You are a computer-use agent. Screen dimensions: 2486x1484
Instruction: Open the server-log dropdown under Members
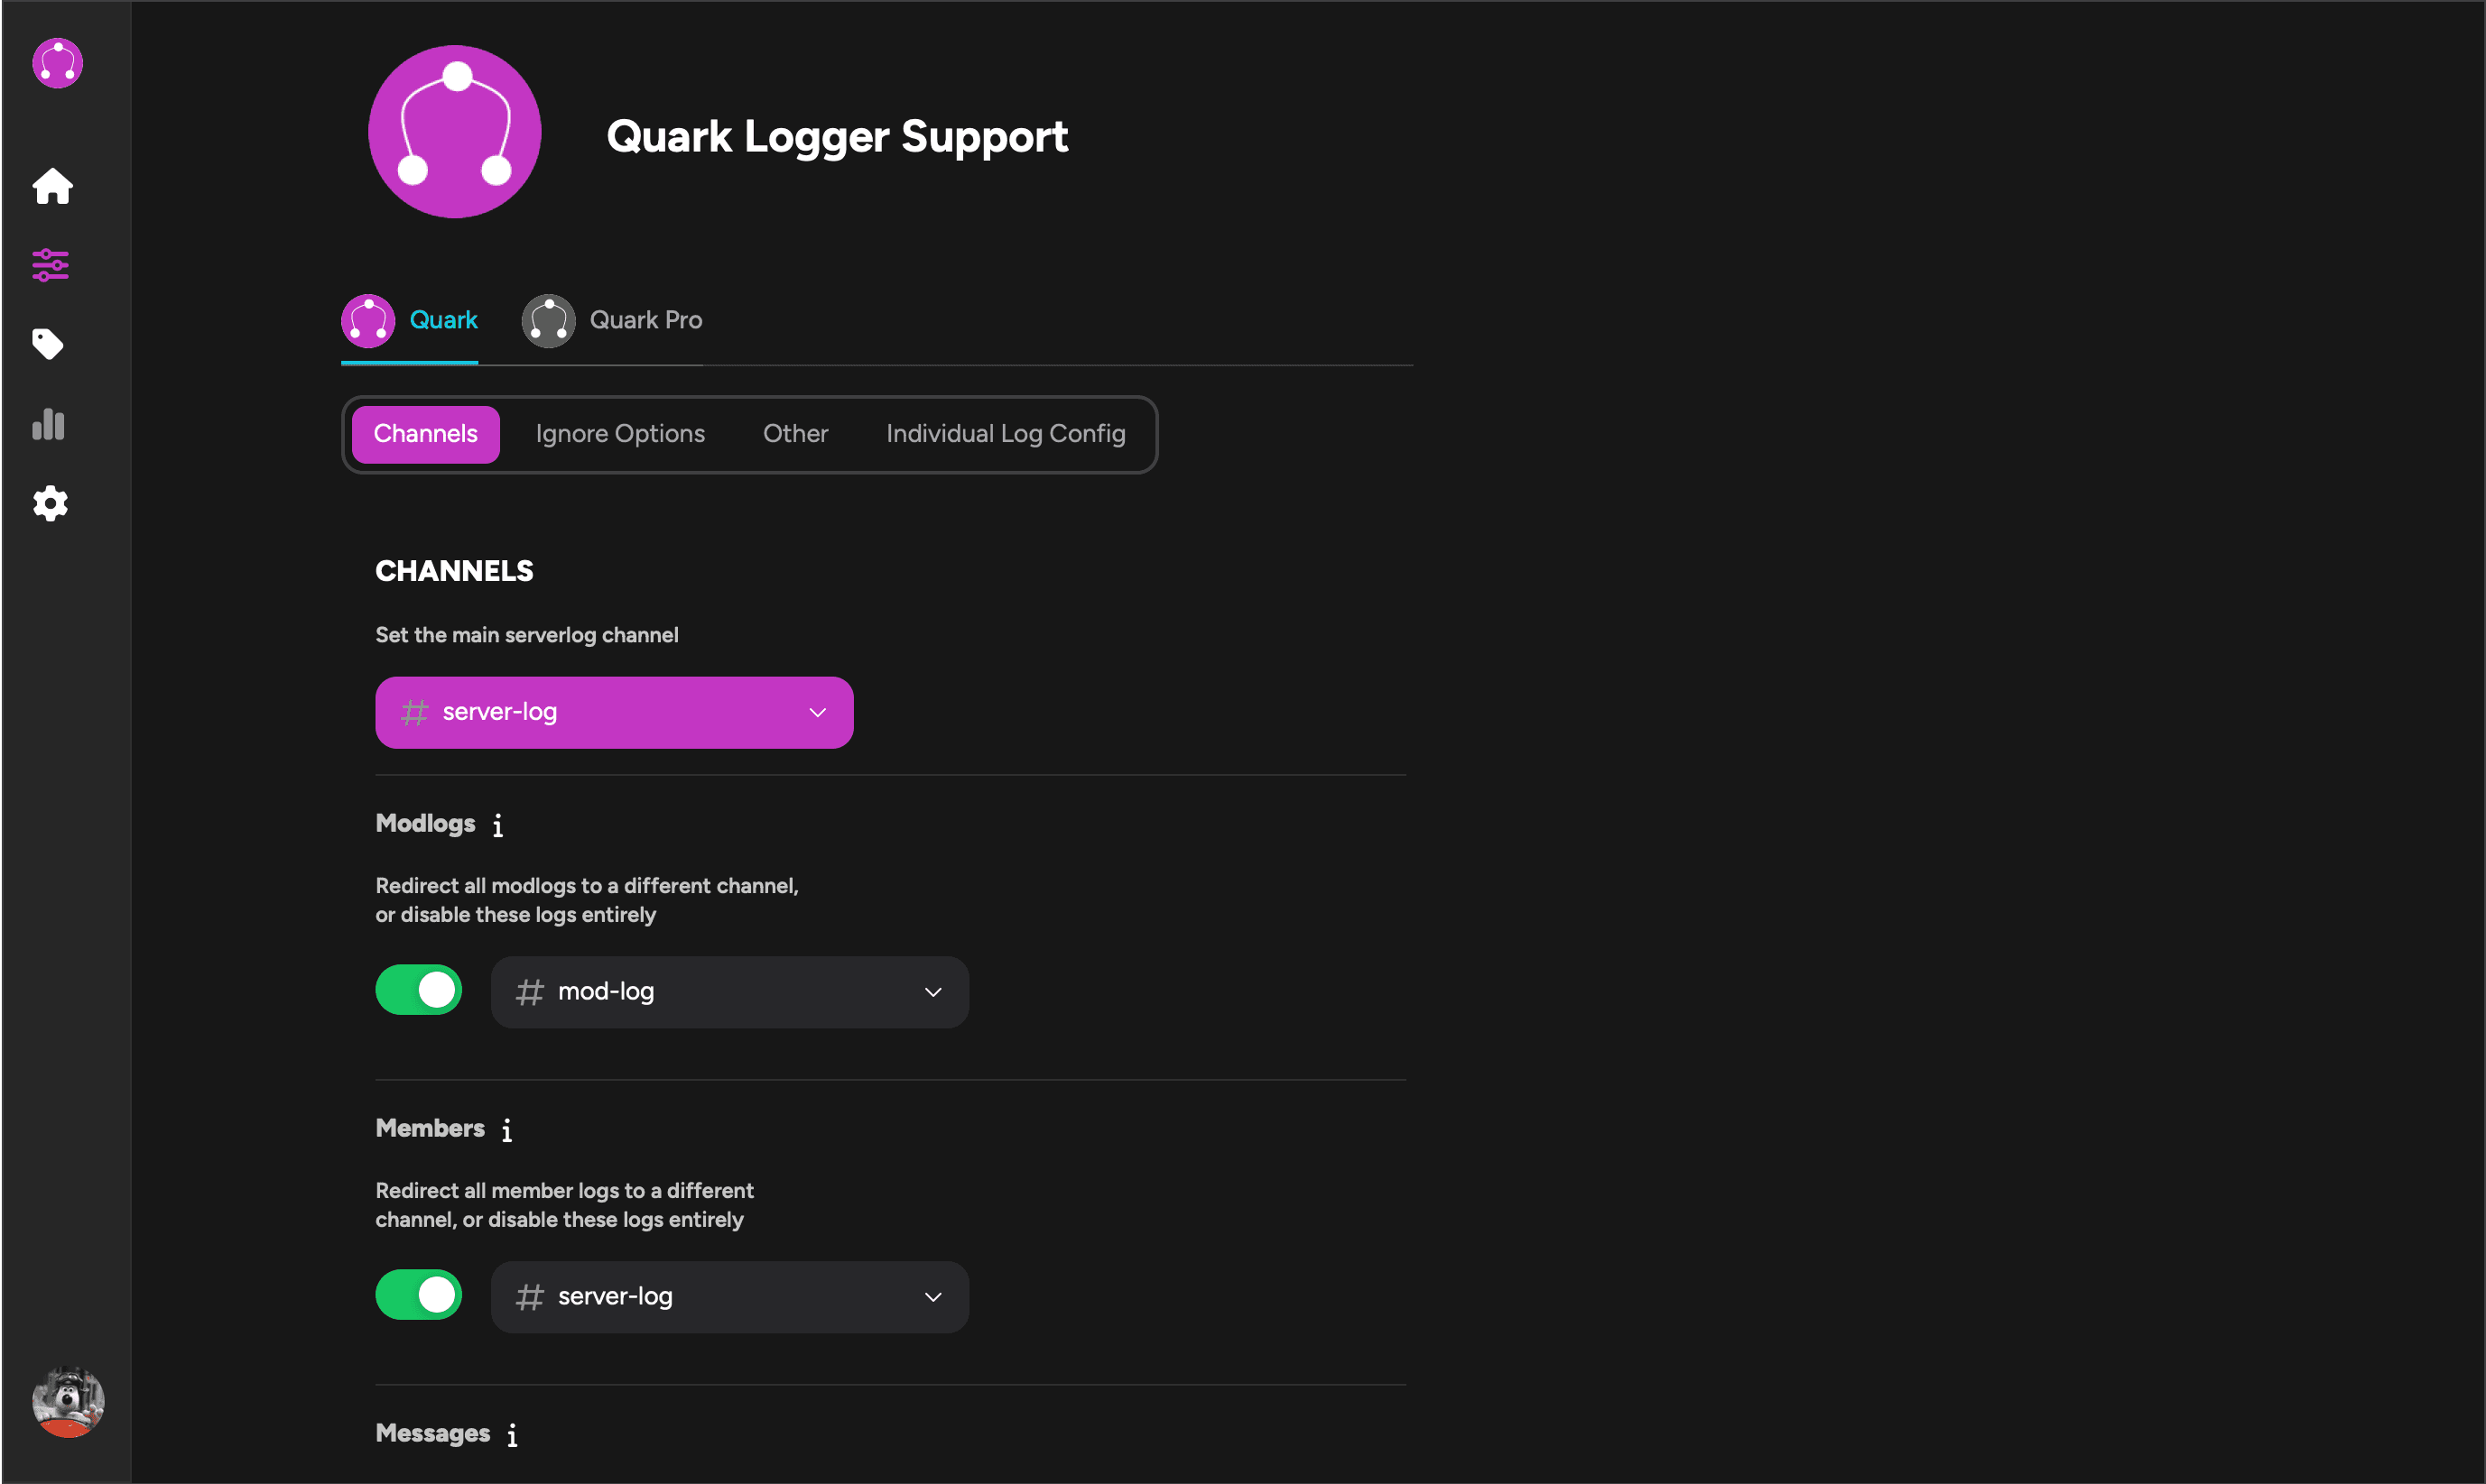(x=729, y=1296)
